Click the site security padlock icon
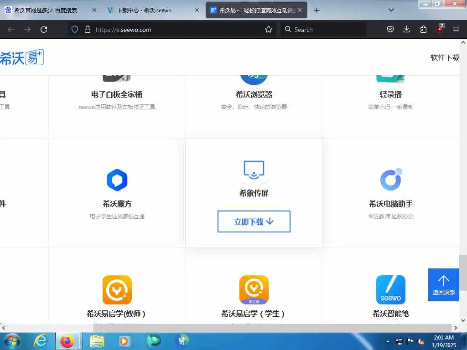 (x=87, y=29)
